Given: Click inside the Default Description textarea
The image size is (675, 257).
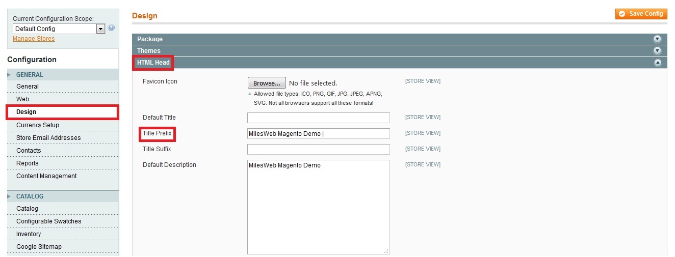Looking at the screenshot, I should [319, 207].
